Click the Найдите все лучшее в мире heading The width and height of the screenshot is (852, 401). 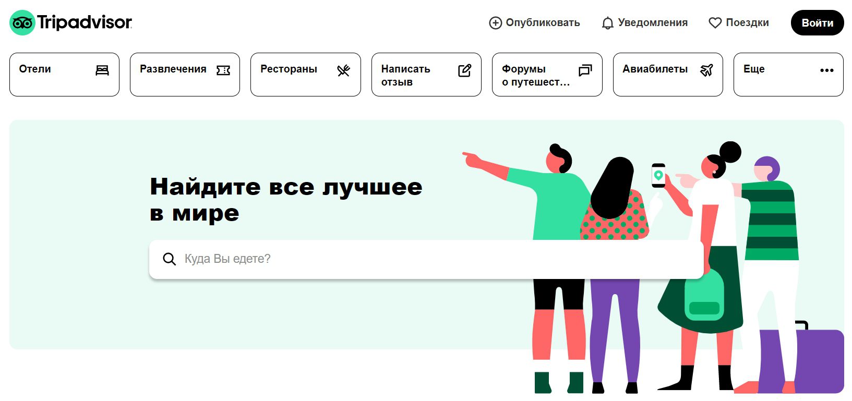pos(286,200)
